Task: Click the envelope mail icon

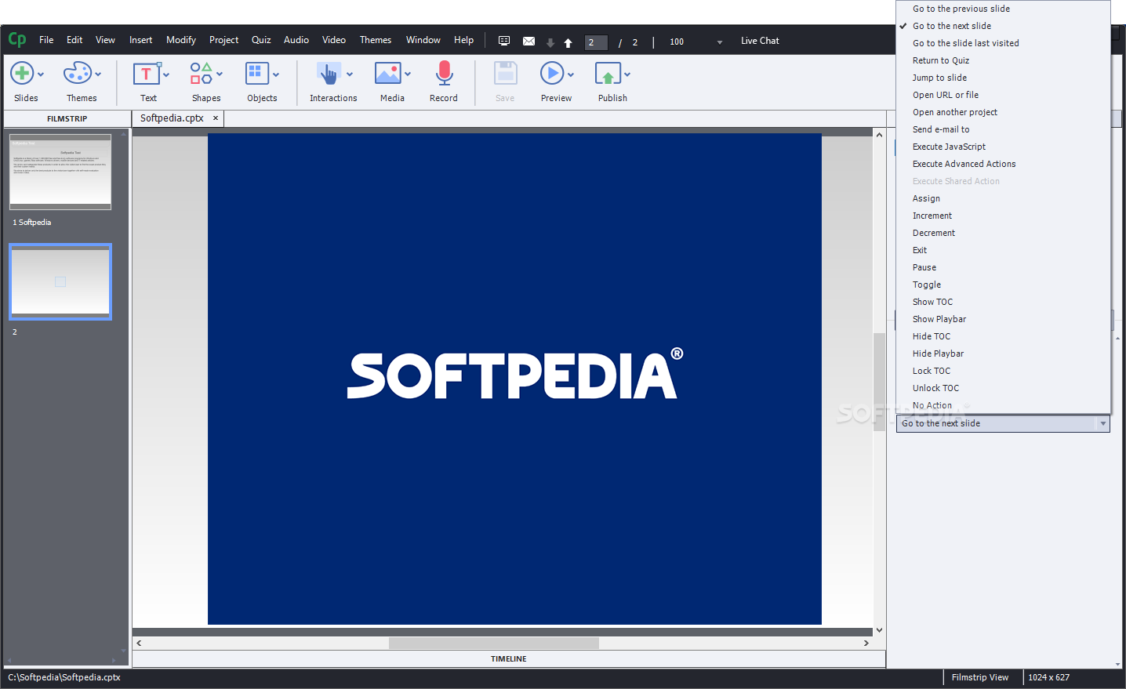Action: pos(529,42)
